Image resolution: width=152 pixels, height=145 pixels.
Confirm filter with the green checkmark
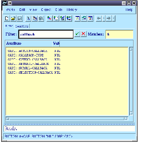[x=77, y=34]
